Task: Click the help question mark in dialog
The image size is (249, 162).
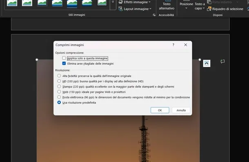Action: pyautogui.click(x=173, y=45)
